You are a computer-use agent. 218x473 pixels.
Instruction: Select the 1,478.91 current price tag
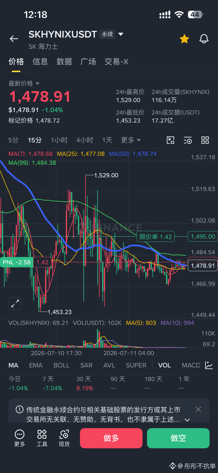click(203, 266)
